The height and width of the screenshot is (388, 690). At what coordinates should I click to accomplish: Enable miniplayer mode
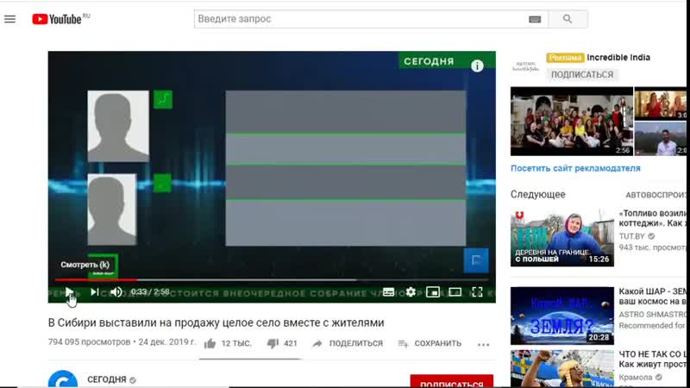coord(433,292)
